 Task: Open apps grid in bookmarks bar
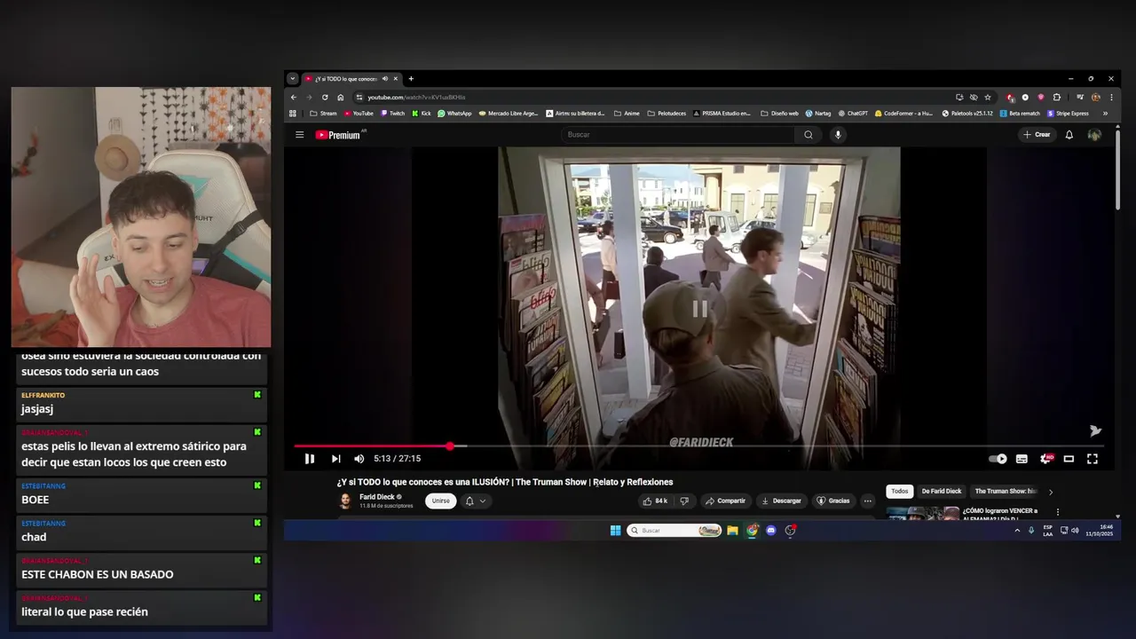[293, 114]
